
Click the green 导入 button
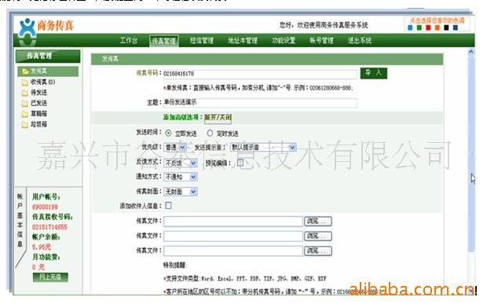coord(373,73)
